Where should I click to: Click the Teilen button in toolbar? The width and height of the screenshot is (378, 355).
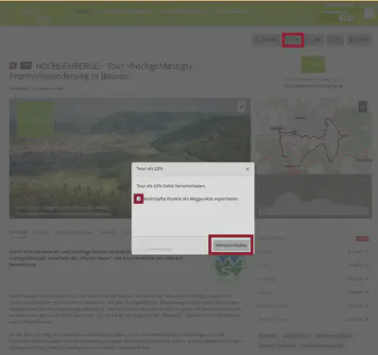point(359,40)
